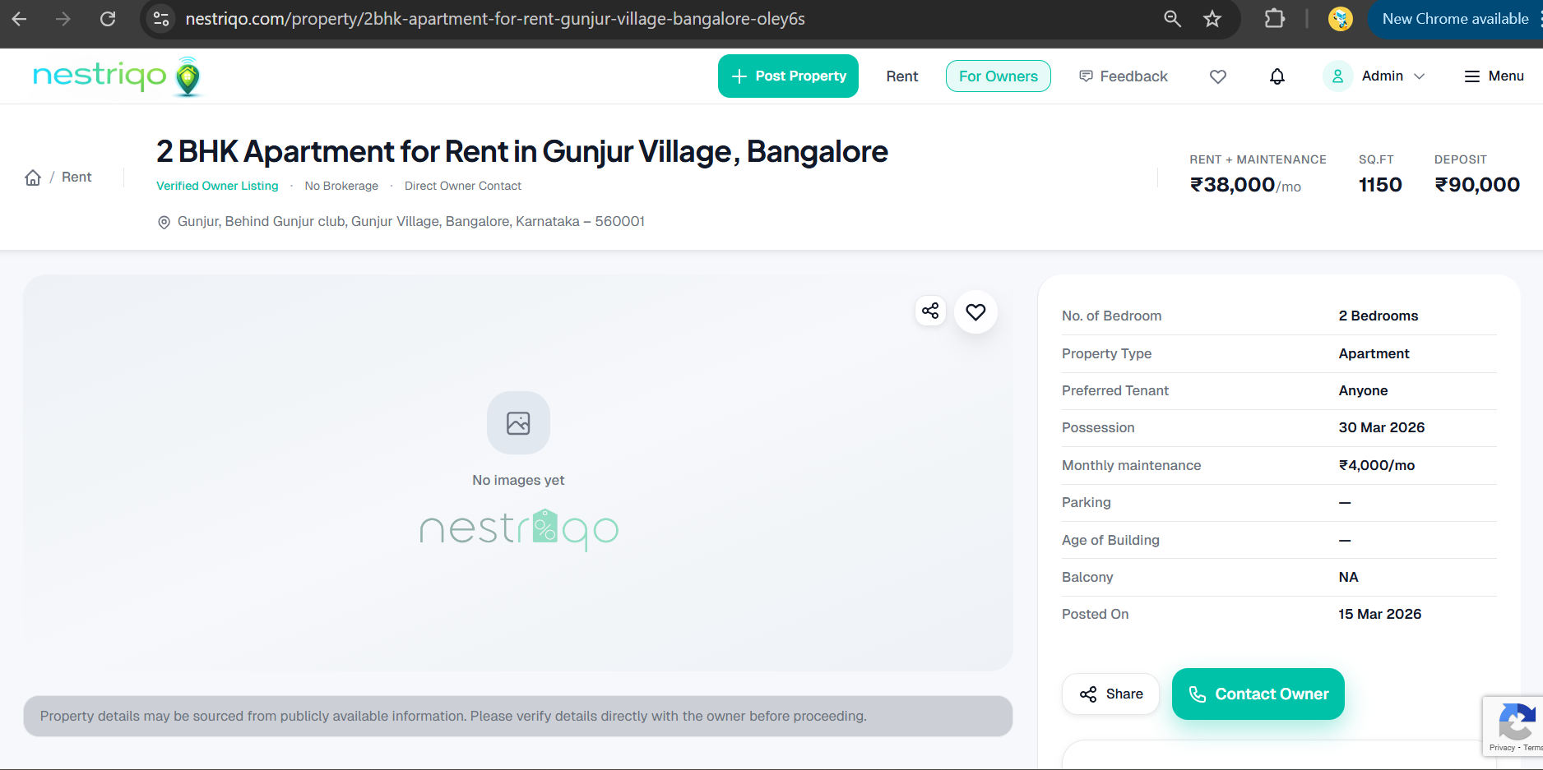Switch to the For Owners tab
1543x770 pixels.
[998, 76]
